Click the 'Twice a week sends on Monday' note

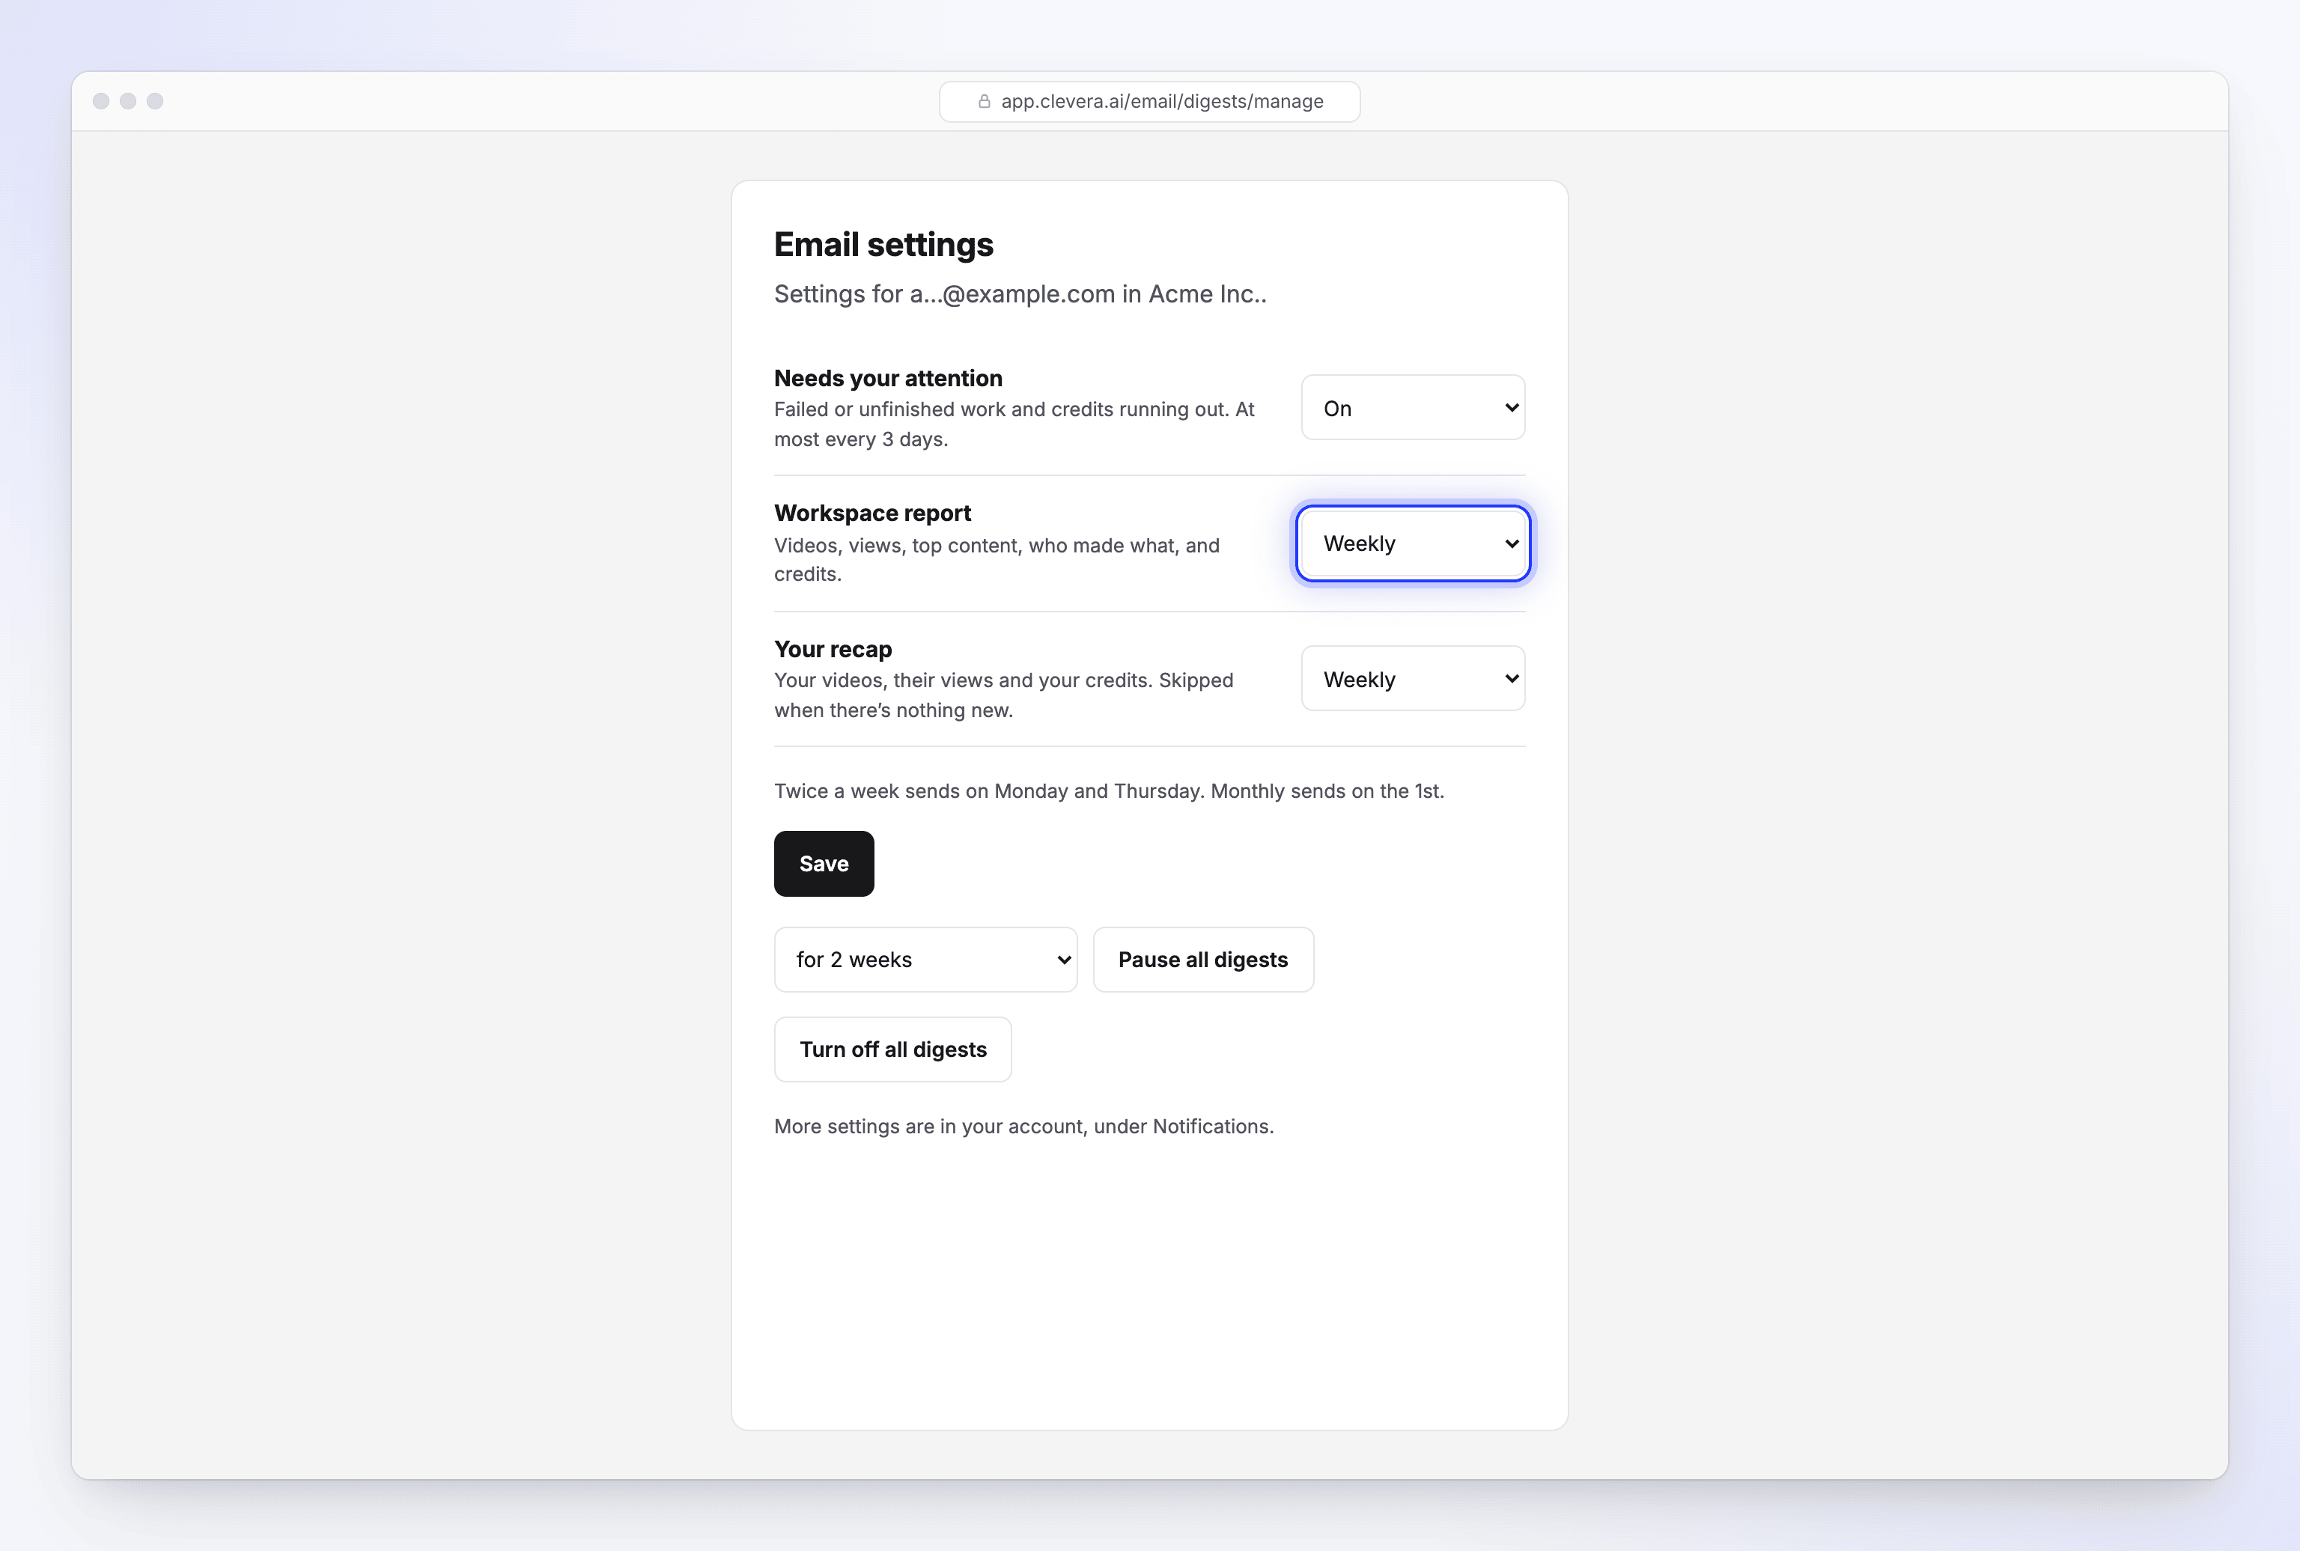pyautogui.click(x=1109, y=791)
